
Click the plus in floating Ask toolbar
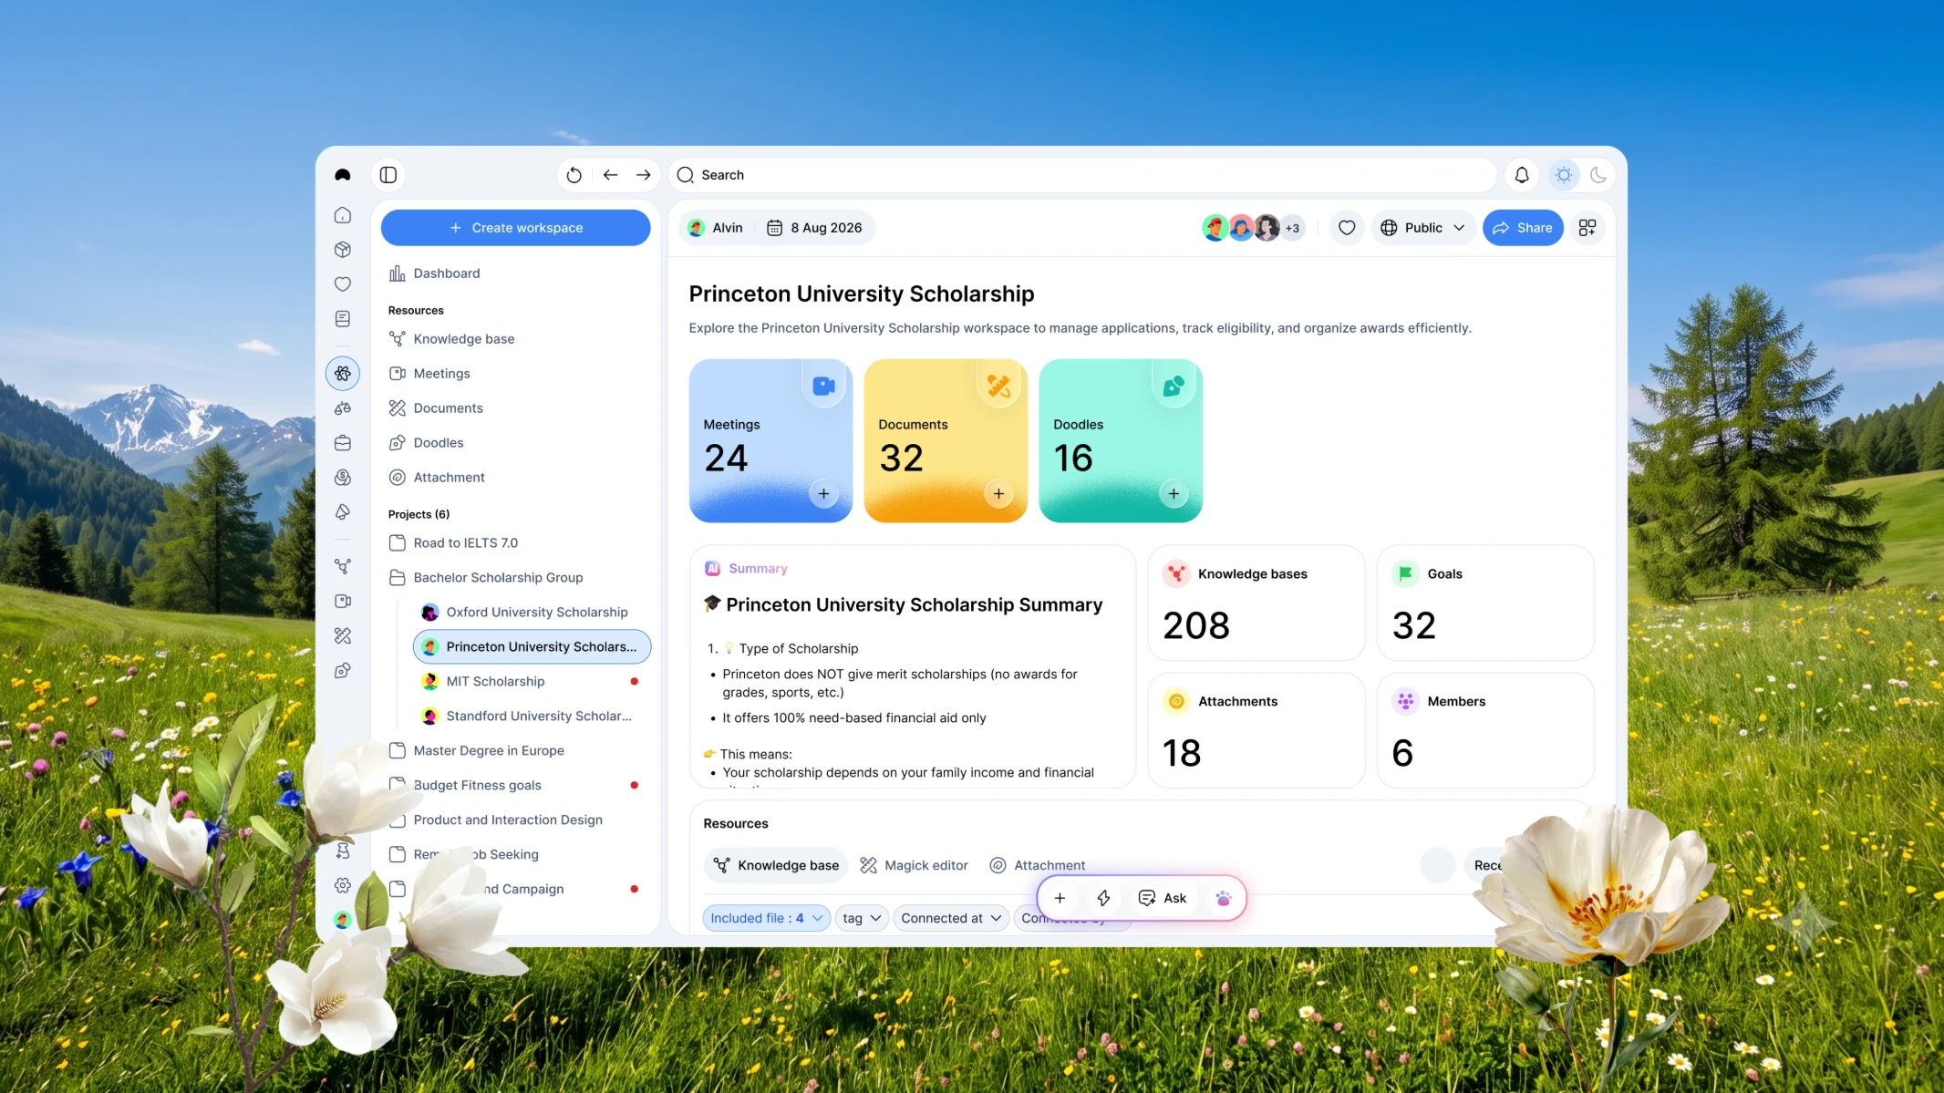[x=1060, y=899]
